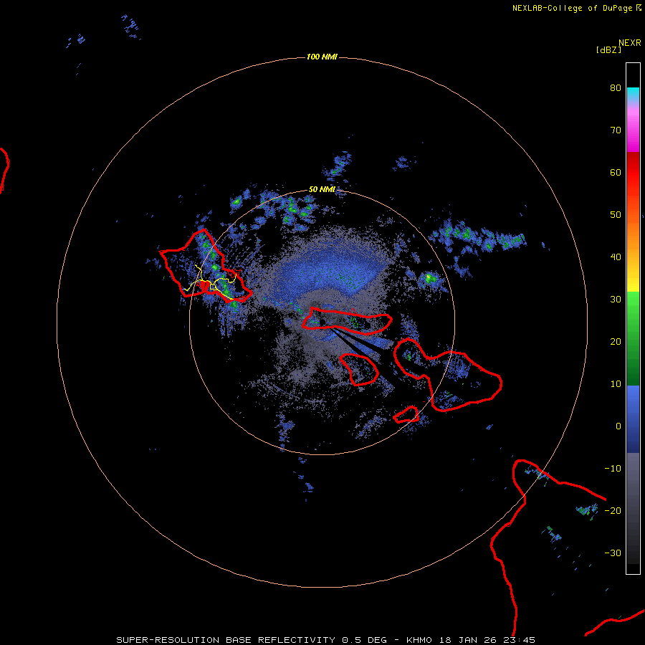Screen dimensions: 645x645
Task: Click the KHMO station identifier
Action: click(x=419, y=640)
